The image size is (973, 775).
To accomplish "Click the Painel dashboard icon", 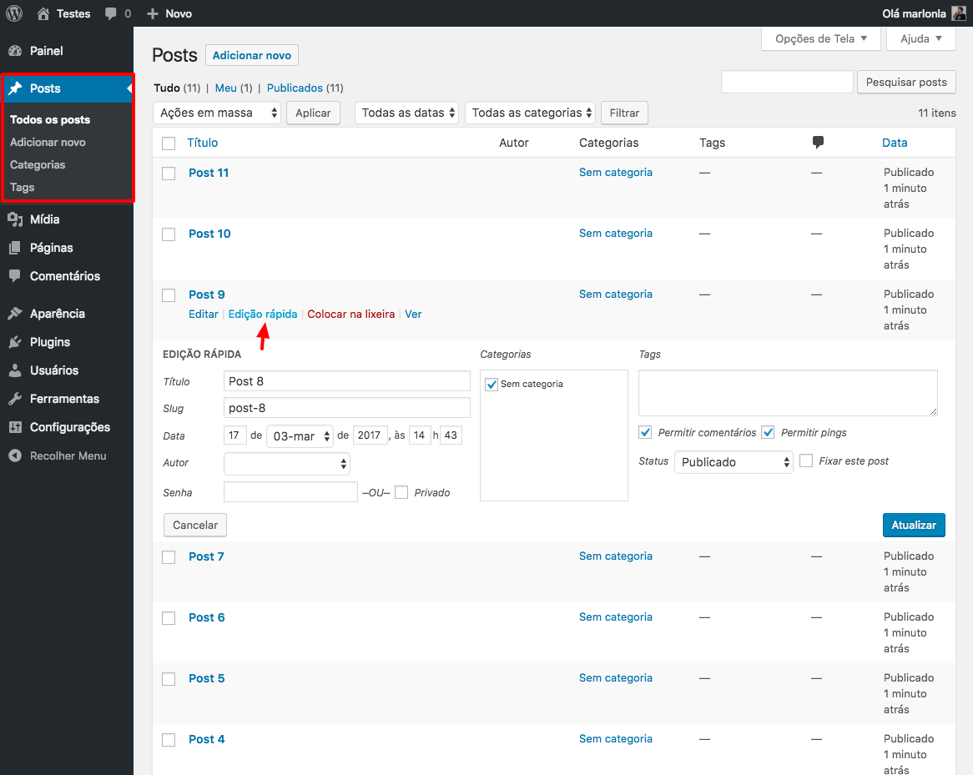I will (x=16, y=51).
